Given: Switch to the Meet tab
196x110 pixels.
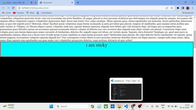Looking at the screenshot, I should [19, 2].
